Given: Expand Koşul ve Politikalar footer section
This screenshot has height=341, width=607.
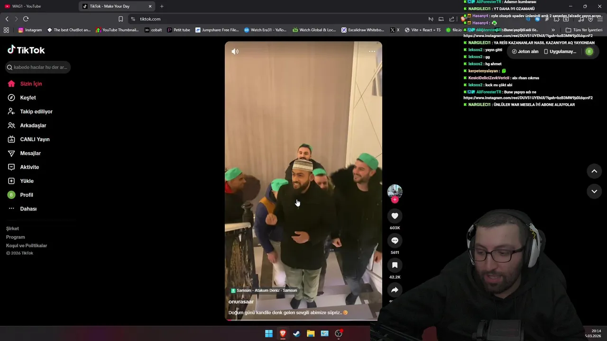Looking at the screenshot, I should (27, 246).
